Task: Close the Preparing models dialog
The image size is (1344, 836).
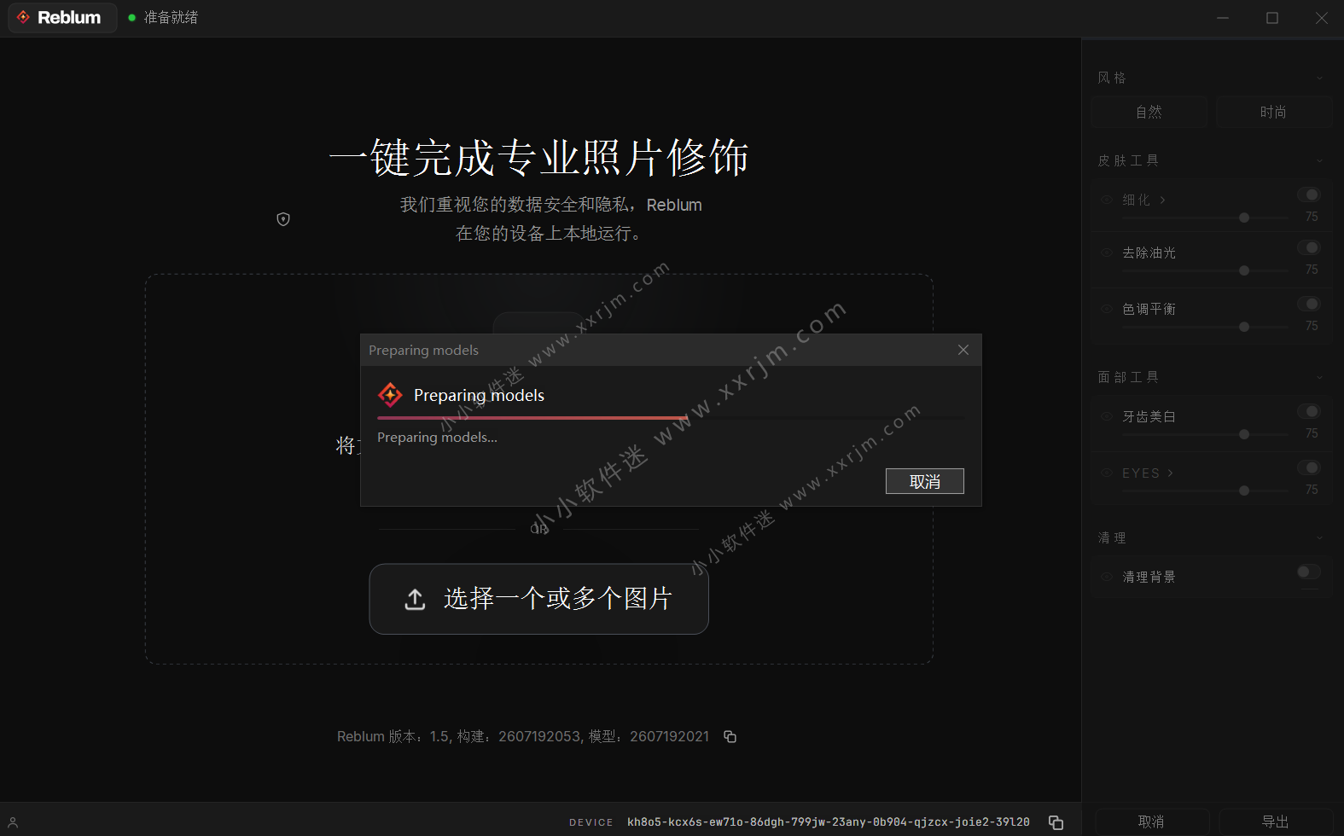Action: click(x=963, y=350)
